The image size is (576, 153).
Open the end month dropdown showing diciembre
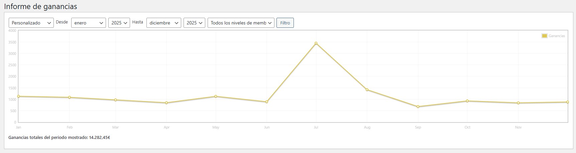164,23
